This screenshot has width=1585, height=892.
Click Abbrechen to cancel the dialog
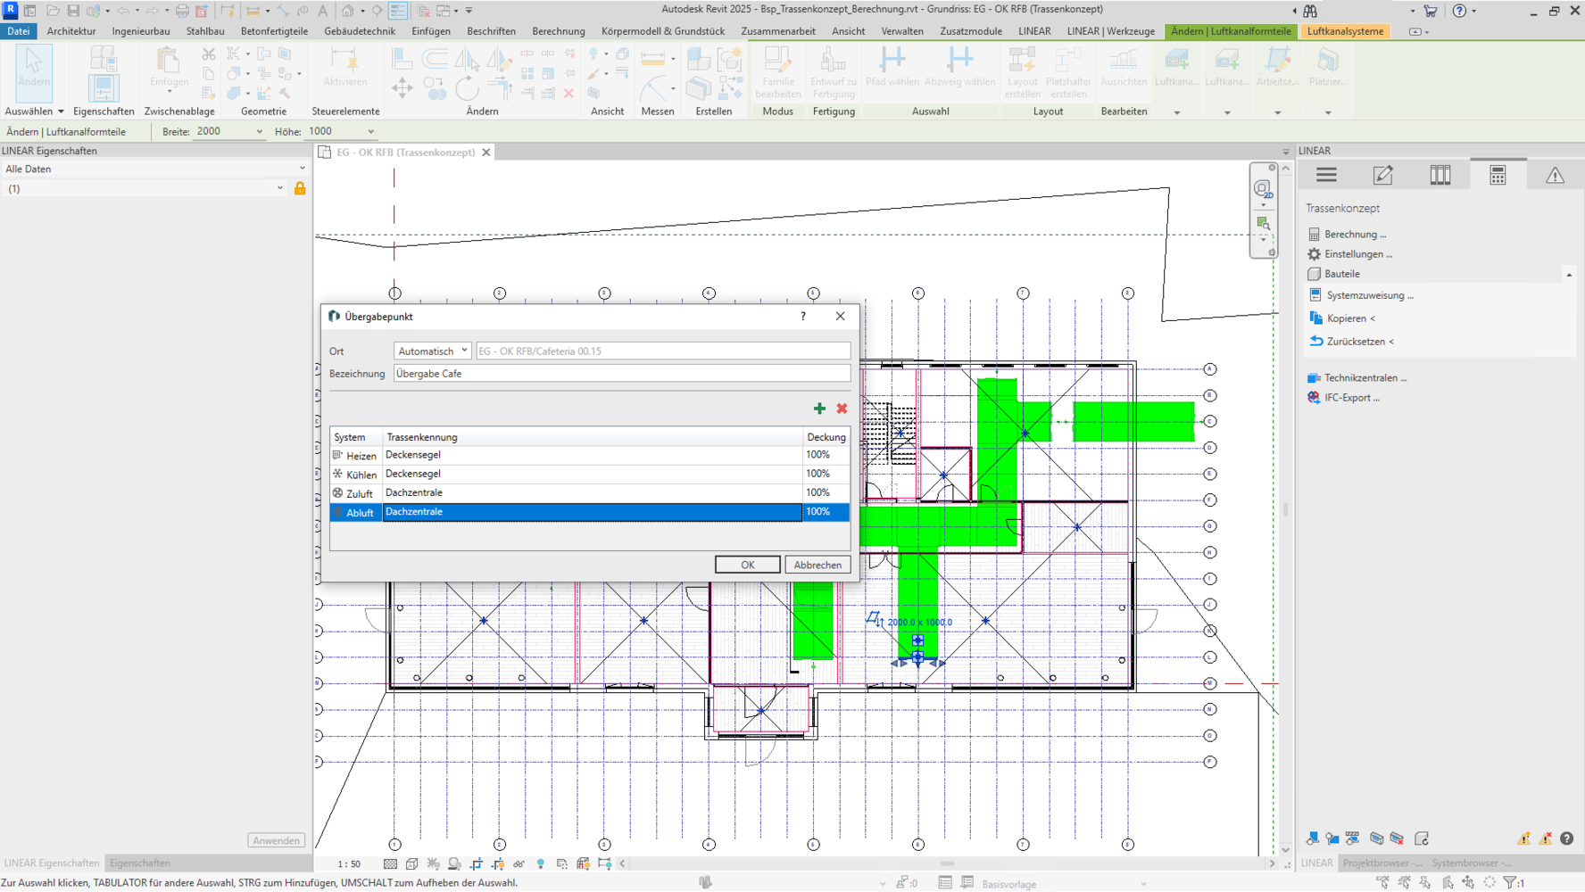(817, 565)
